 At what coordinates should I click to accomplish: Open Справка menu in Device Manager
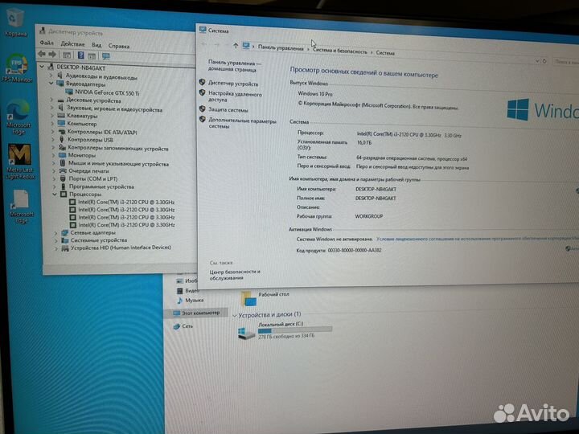tap(119, 46)
